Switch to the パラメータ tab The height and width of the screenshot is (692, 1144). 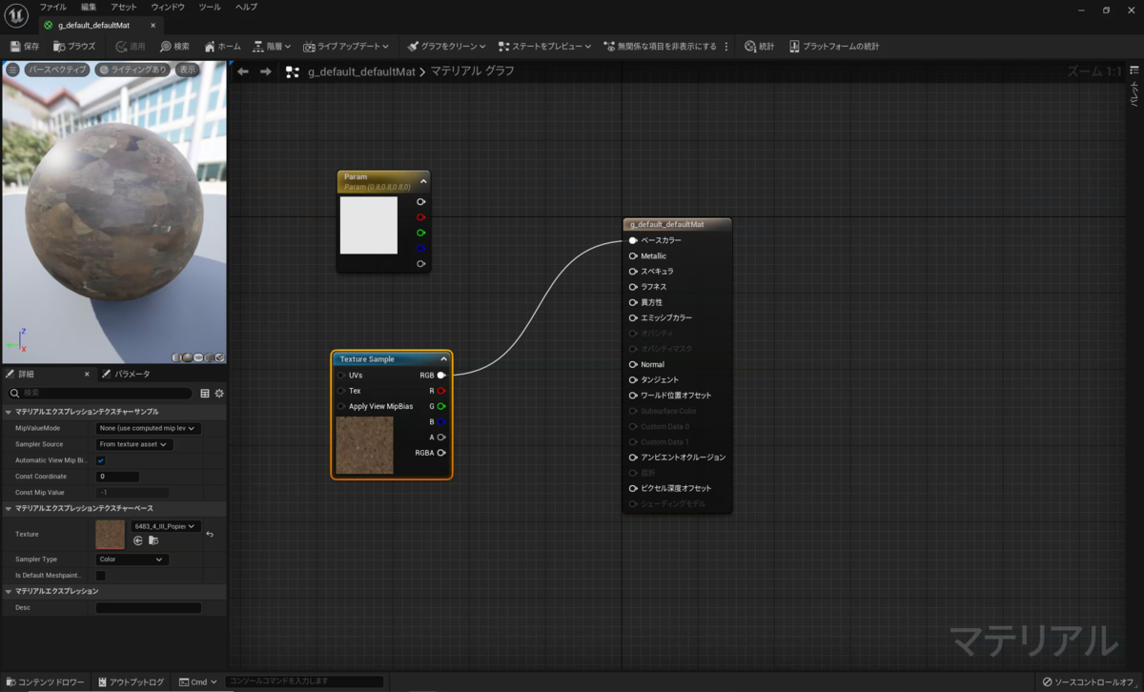[127, 375]
